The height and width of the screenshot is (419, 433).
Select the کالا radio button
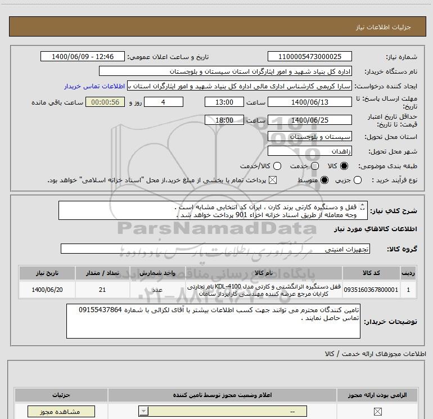click(x=344, y=166)
